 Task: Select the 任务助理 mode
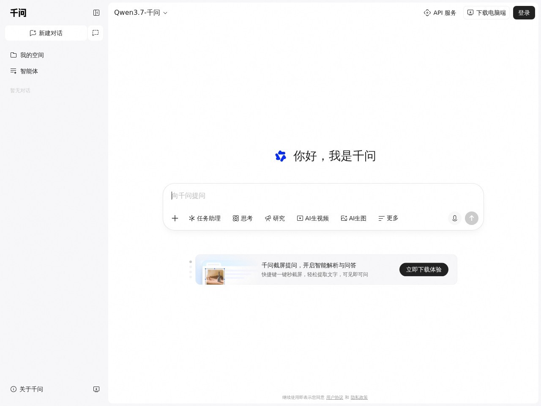(x=205, y=218)
